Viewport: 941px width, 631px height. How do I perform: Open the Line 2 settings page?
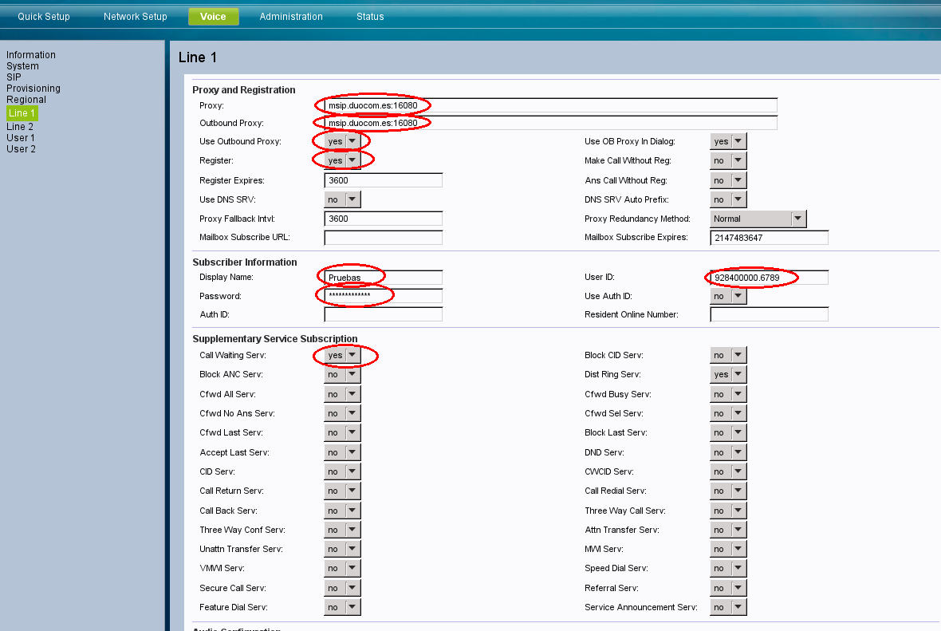(x=20, y=127)
